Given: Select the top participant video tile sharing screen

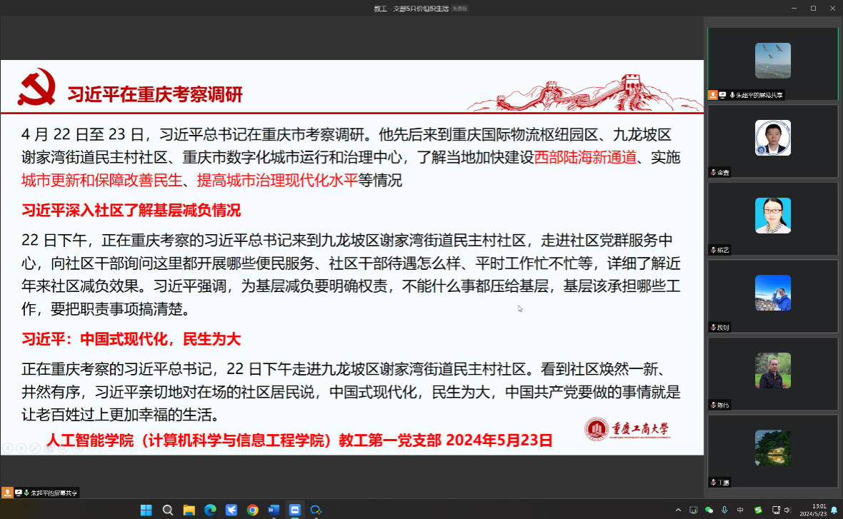Looking at the screenshot, I should tap(772, 62).
